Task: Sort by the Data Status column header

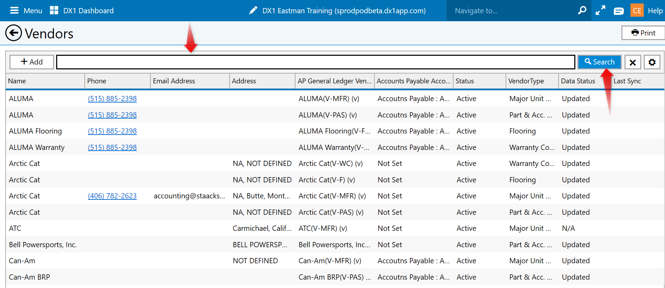Action: [585, 81]
